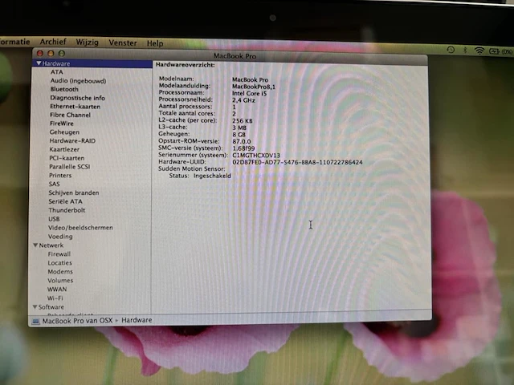
Task: Select the highlighted Hardware row
Action: (92, 63)
